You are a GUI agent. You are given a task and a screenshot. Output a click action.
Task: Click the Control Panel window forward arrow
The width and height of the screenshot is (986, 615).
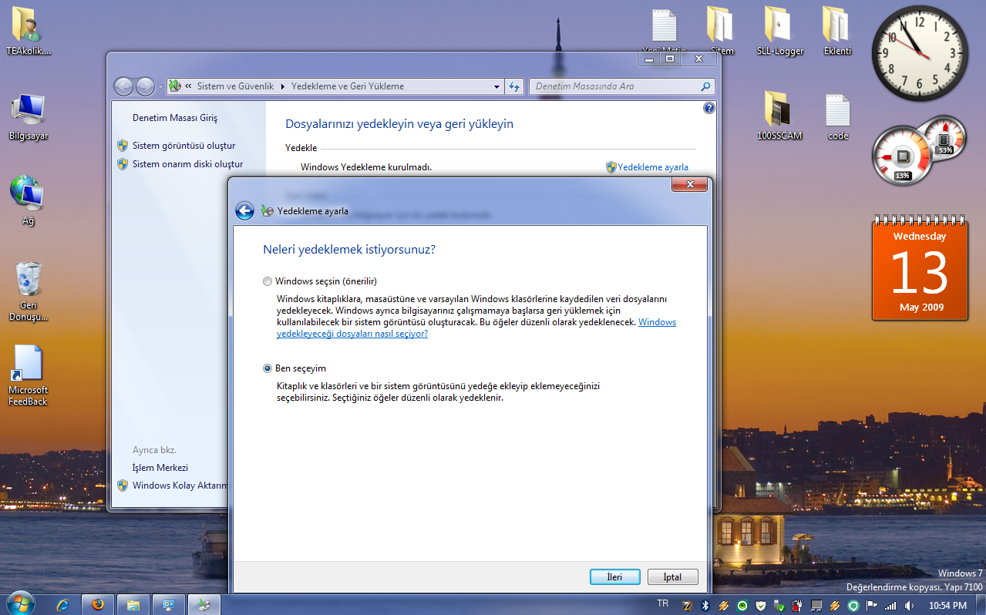click(145, 86)
